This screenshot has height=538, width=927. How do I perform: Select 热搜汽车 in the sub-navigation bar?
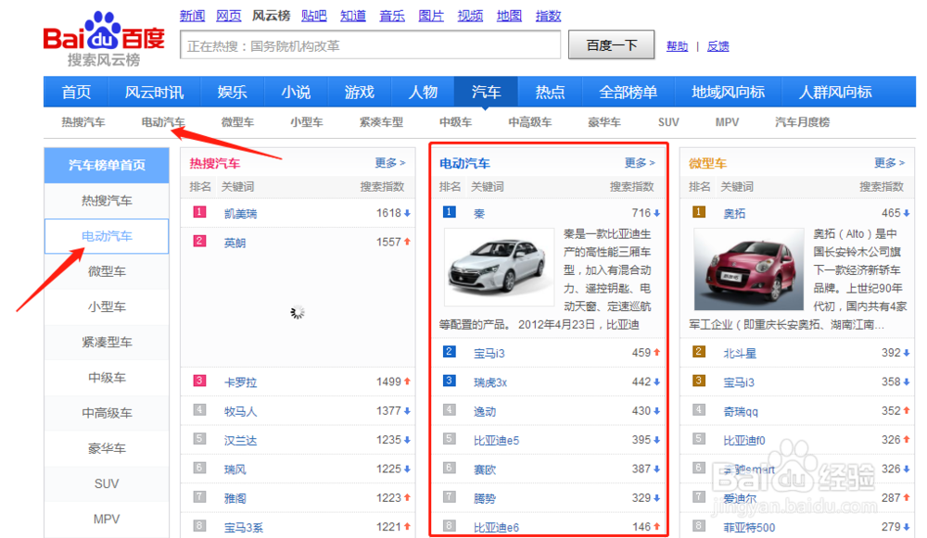pos(83,122)
